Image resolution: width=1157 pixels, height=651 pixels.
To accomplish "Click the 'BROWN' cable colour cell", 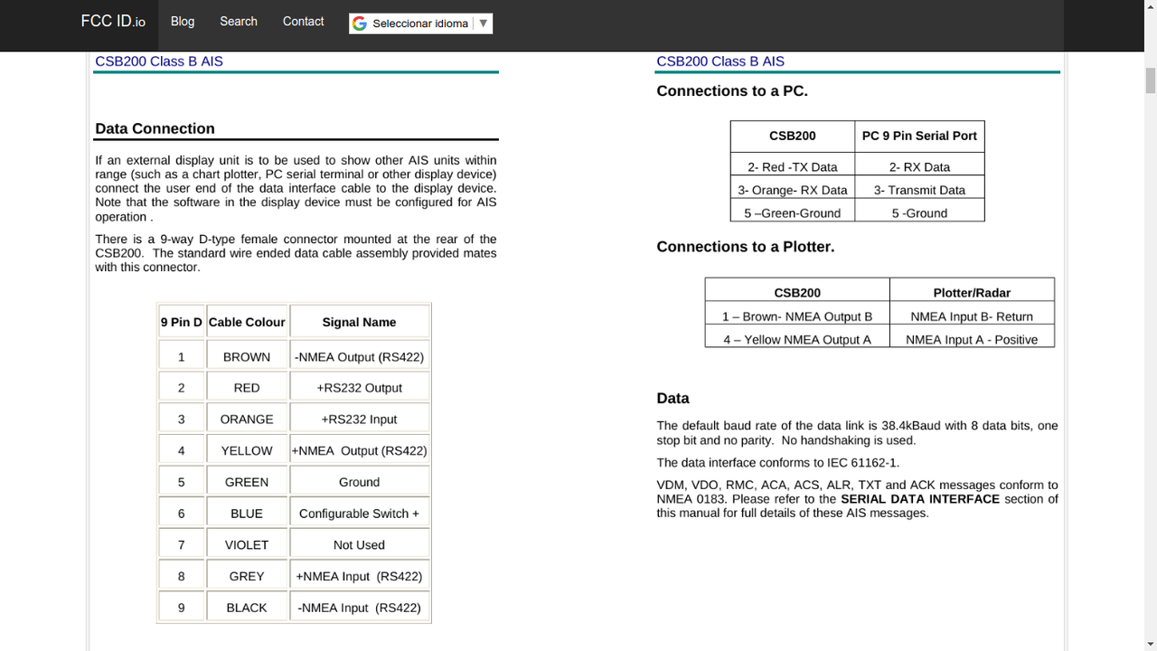I will click(247, 356).
